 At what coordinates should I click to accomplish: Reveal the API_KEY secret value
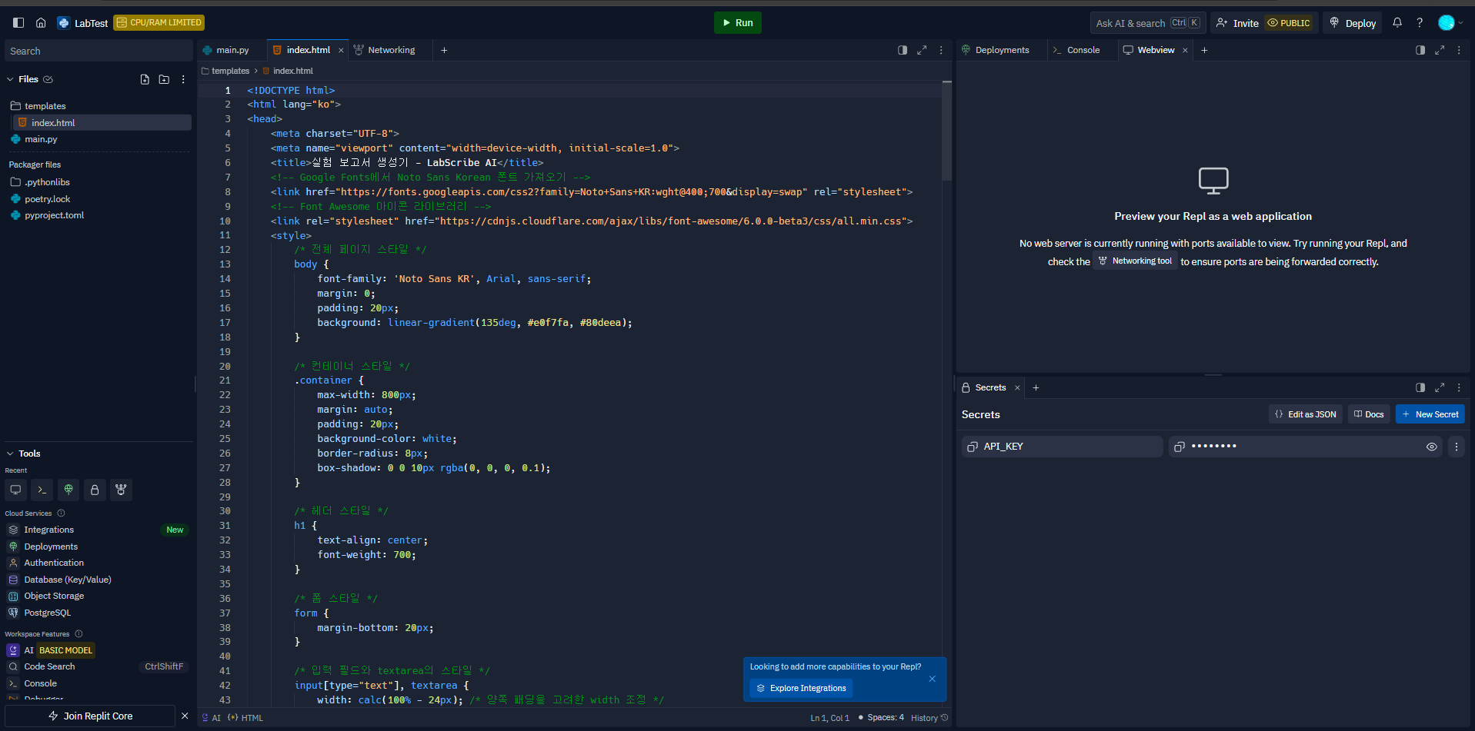[x=1431, y=447]
